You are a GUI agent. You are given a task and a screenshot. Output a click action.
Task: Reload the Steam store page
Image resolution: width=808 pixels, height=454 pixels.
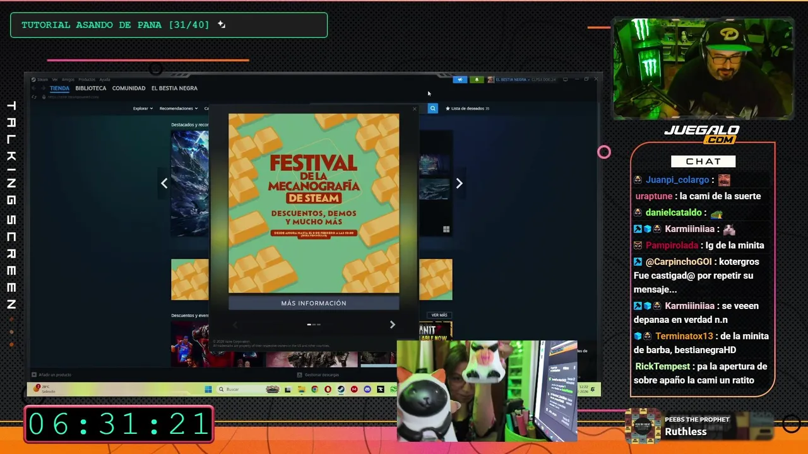[x=34, y=97]
